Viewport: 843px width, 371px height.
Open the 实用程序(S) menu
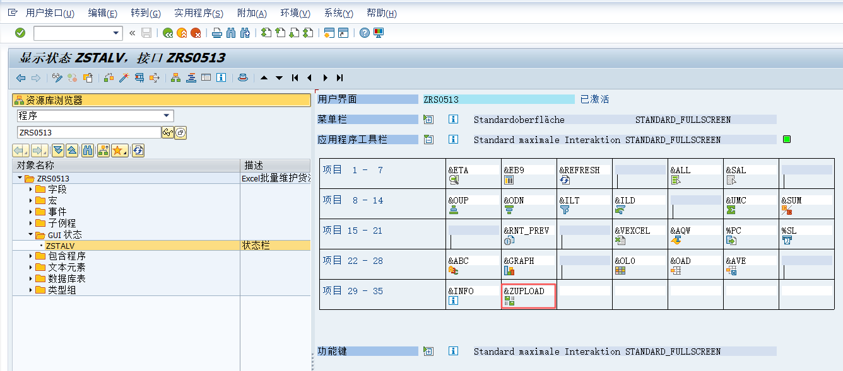[x=199, y=13]
